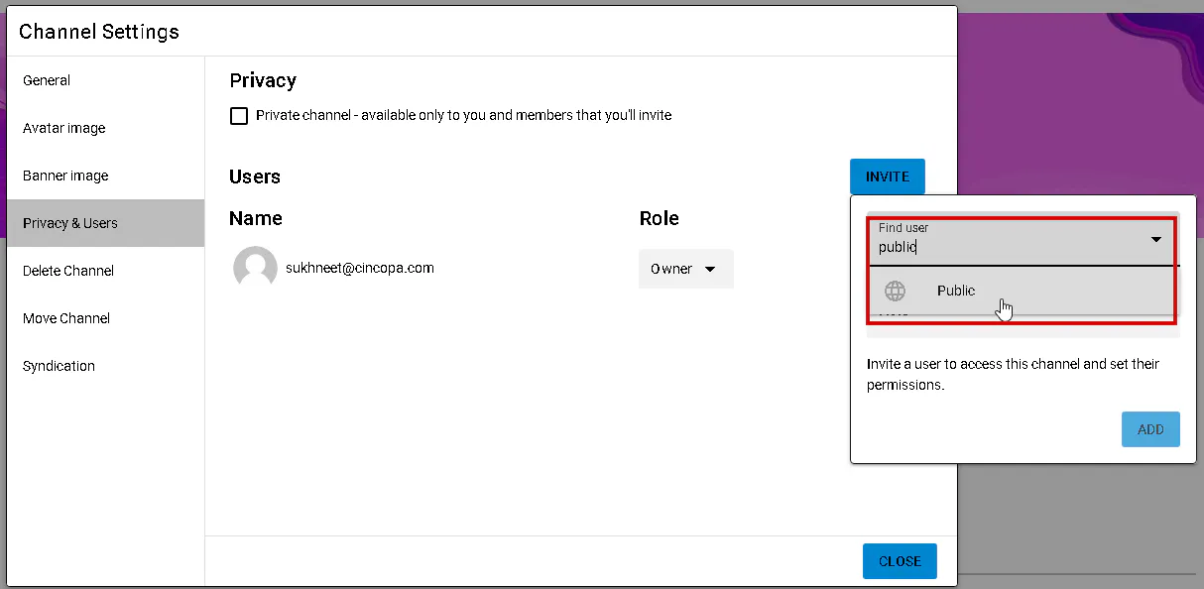Viewport: 1204px width, 589px height.
Task: Click sukhneet@cincopa.com email text
Action: click(x=360, y=268)
